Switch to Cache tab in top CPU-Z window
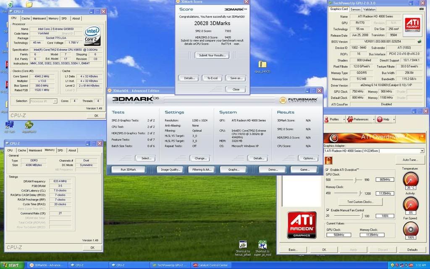430x269 pixels. [26, 18]
